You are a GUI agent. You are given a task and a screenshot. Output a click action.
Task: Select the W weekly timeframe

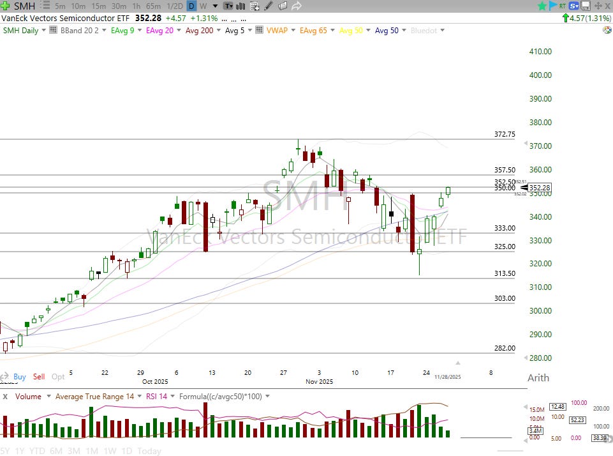[203, 6]
